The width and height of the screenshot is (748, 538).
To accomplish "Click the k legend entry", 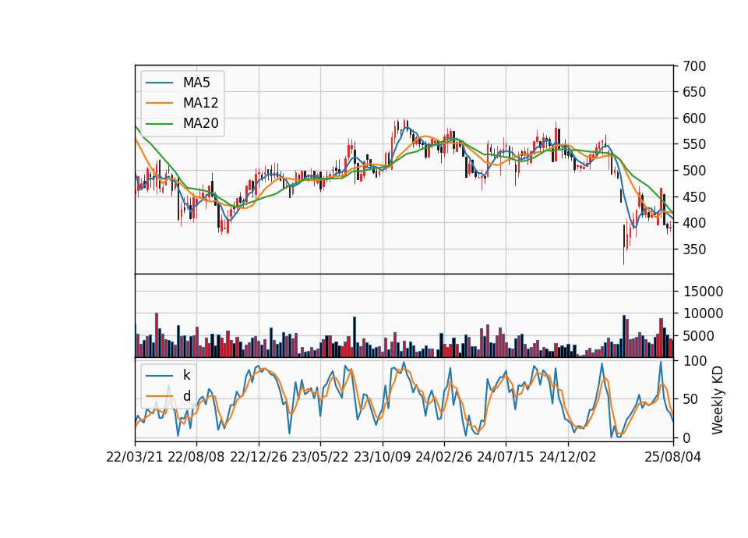I will tap(168, 375).
